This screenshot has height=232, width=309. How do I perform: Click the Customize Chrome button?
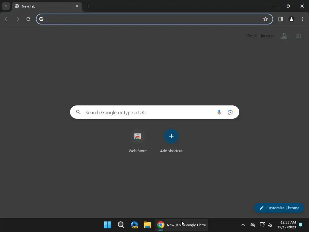[x=279, y=208]
